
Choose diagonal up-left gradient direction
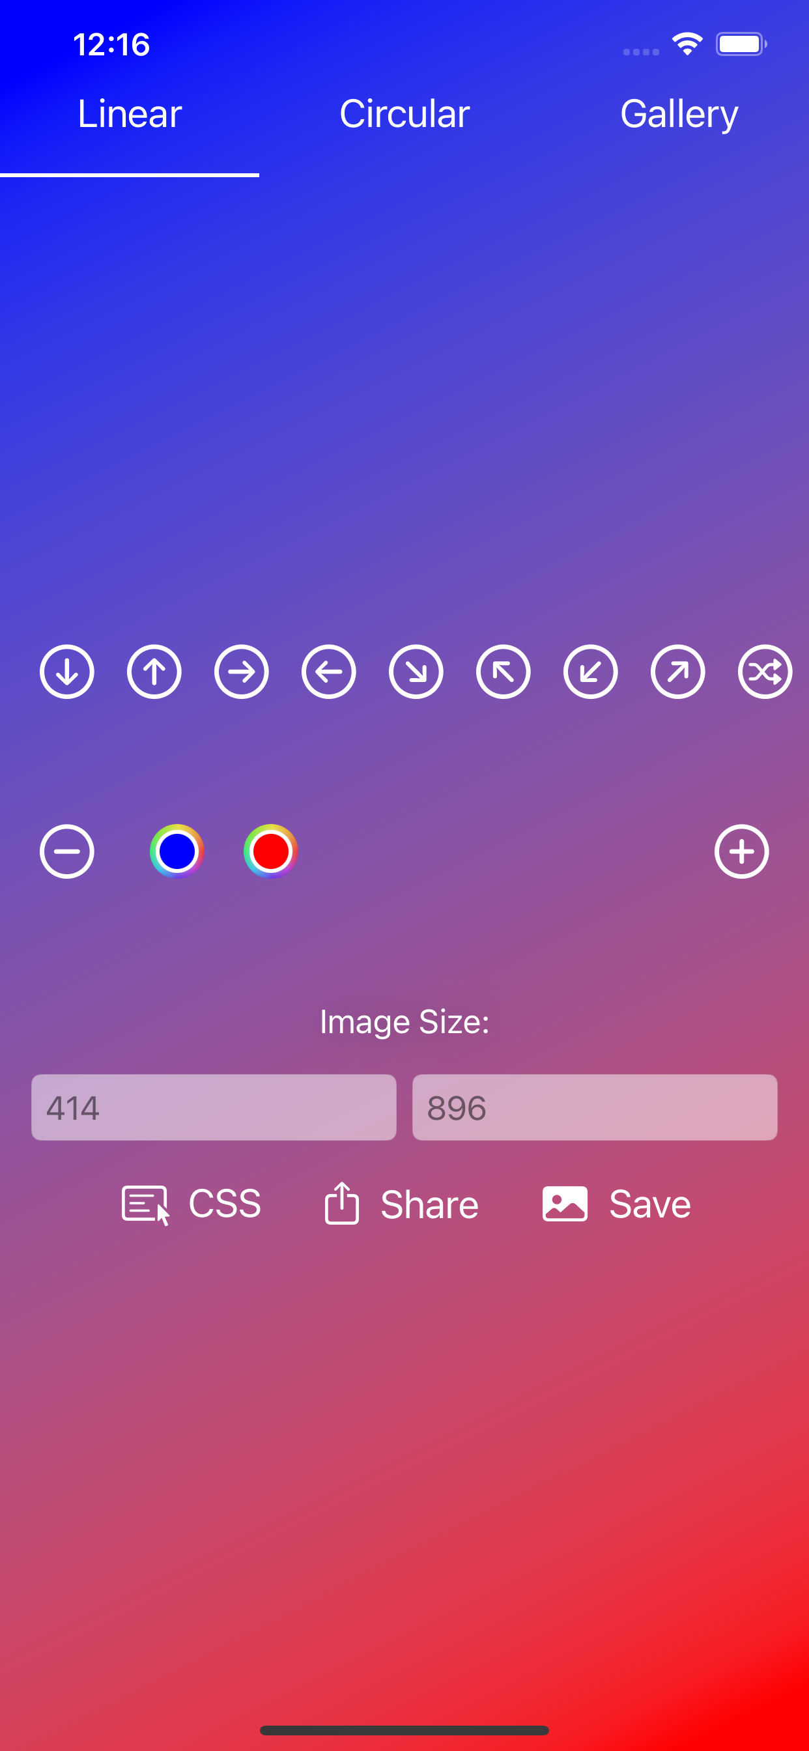tap(503, 672)
